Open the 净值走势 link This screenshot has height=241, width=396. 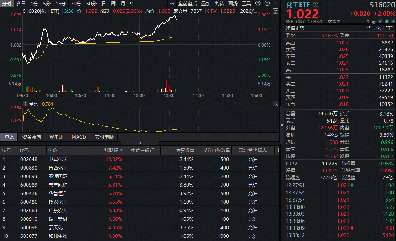[x=295, y=28]
